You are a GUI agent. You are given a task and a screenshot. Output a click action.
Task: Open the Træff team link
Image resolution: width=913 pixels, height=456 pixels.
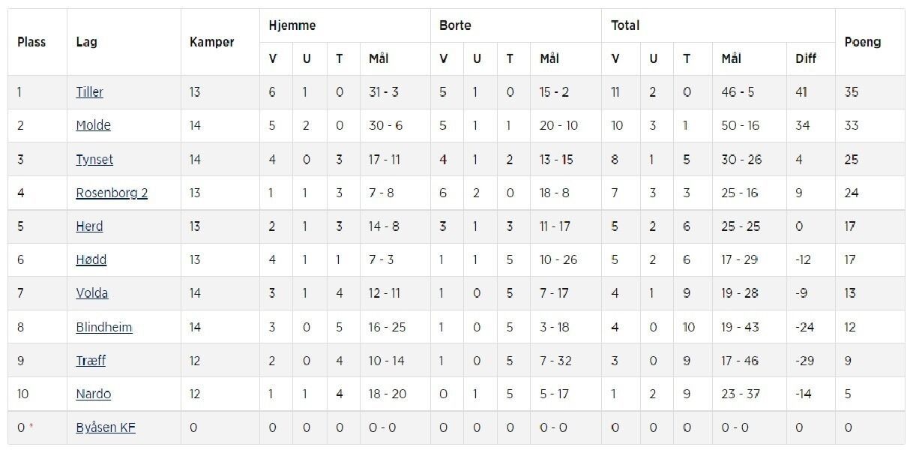click(91, 360)
